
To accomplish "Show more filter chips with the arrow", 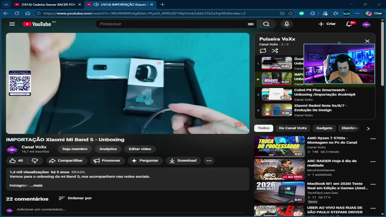I will click(x=368, y=128).
